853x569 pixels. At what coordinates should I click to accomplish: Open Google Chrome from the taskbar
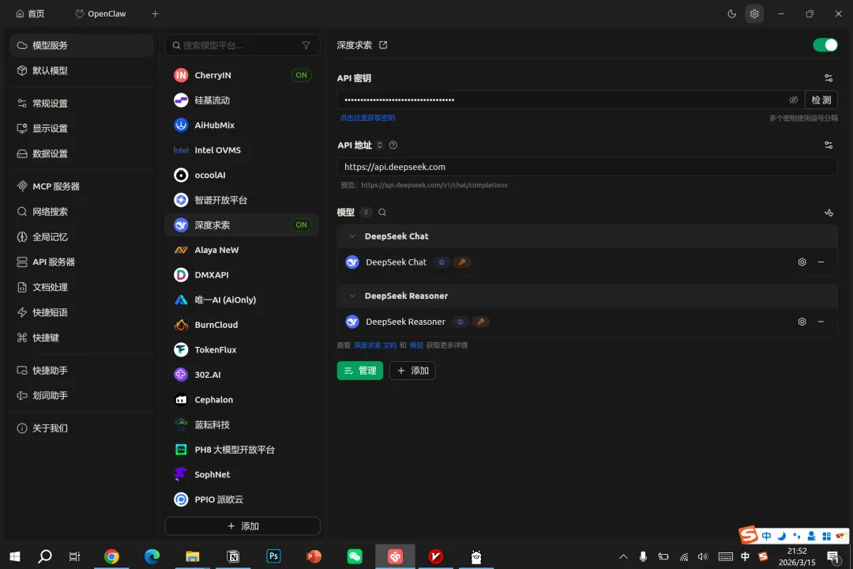[111, 556]
